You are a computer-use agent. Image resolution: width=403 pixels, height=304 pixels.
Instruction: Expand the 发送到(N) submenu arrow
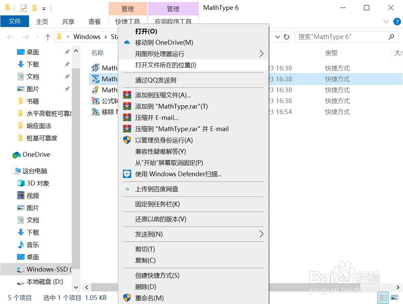(x=262, y=234)
